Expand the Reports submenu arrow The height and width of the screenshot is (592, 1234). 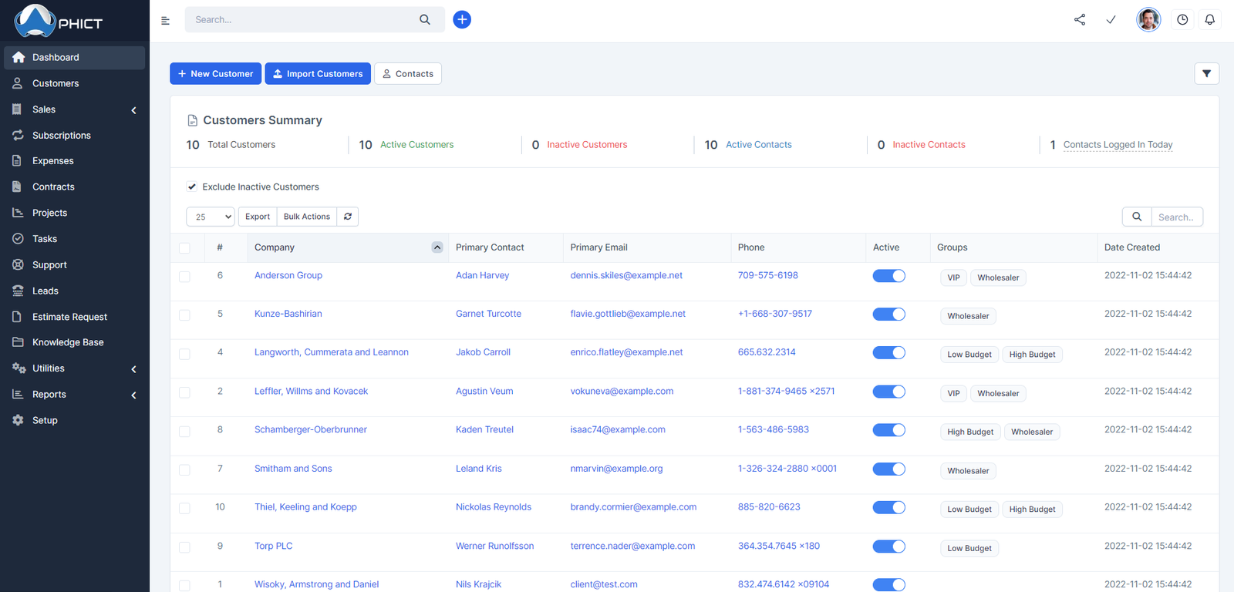tap(133, 395)
